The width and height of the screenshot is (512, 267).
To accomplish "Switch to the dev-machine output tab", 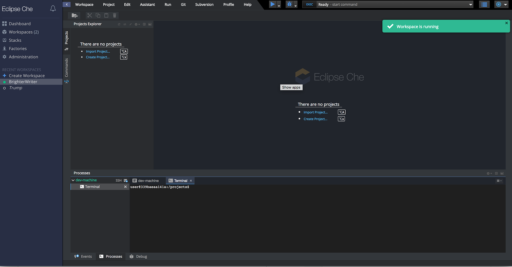I will (146, 181).
